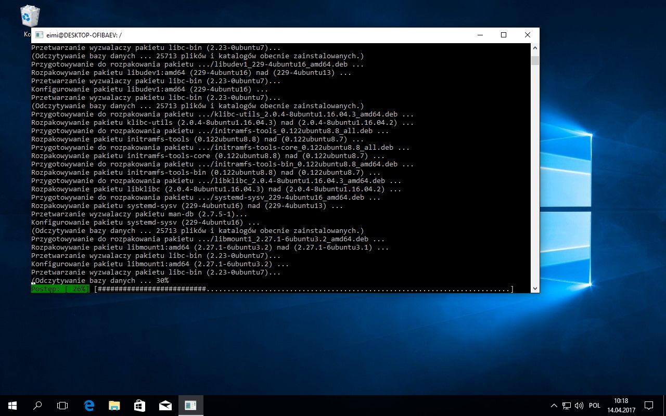Click the Cortana search button
The image size is (666, 416).
37,405
